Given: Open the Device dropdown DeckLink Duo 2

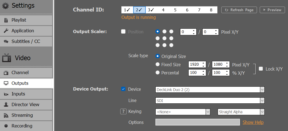Looking at the screenshot, I should tap(210, 90).
